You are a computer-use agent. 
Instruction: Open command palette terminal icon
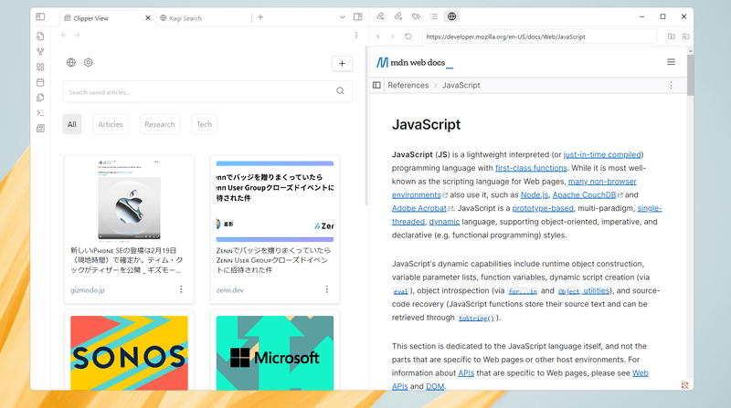click(40, 113)
